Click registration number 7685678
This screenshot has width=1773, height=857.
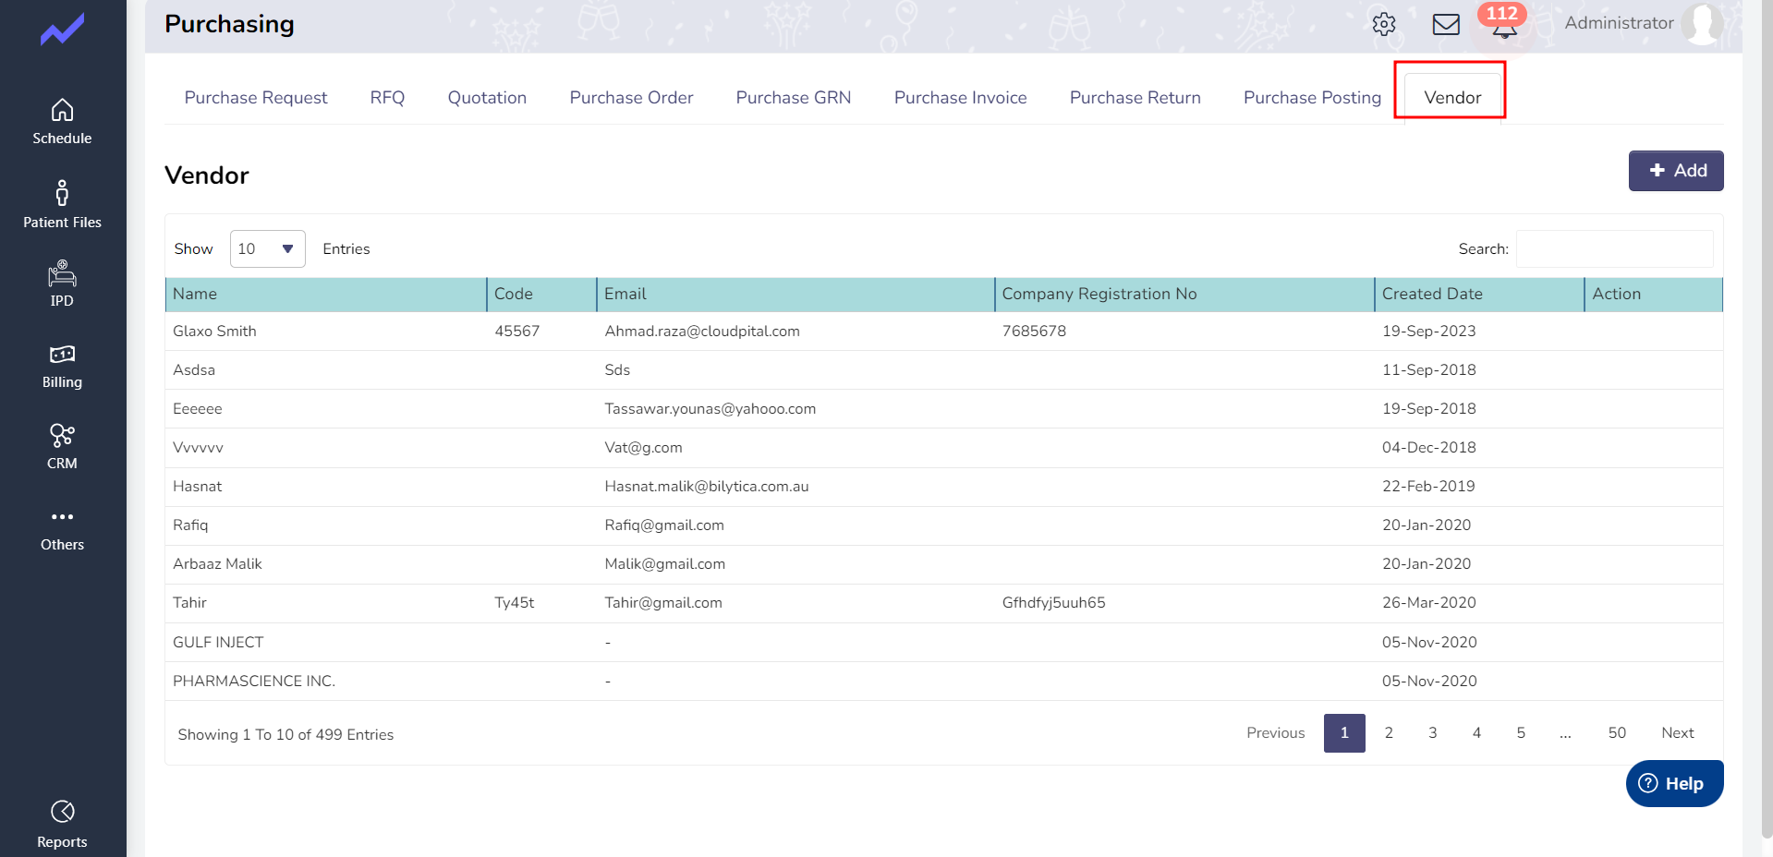tap(1034, 332)
